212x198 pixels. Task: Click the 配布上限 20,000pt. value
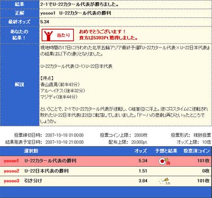[139, 142]
